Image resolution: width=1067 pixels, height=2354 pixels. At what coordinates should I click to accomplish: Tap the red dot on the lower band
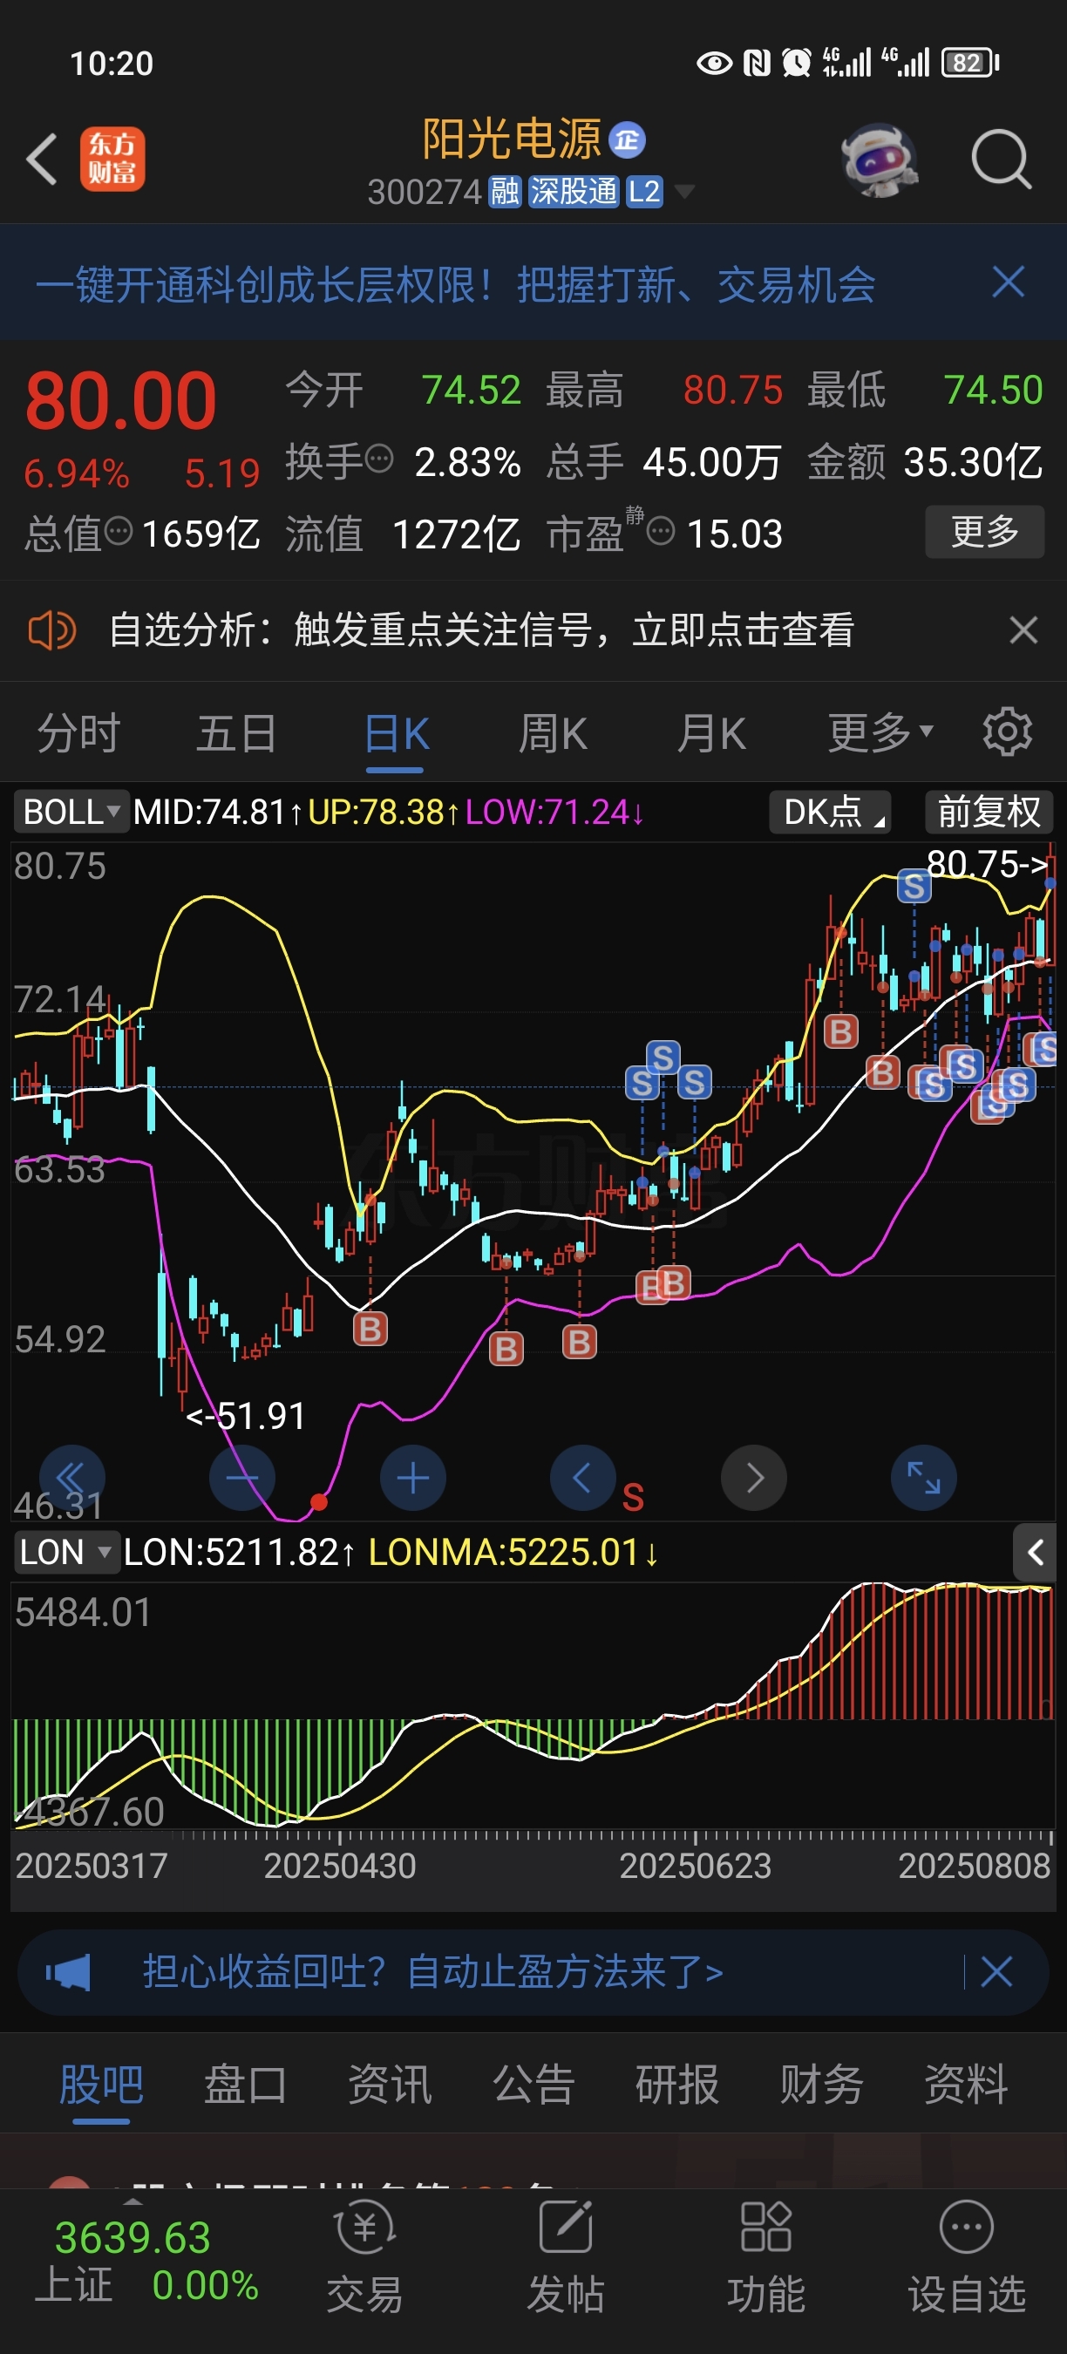[319, 1502]
